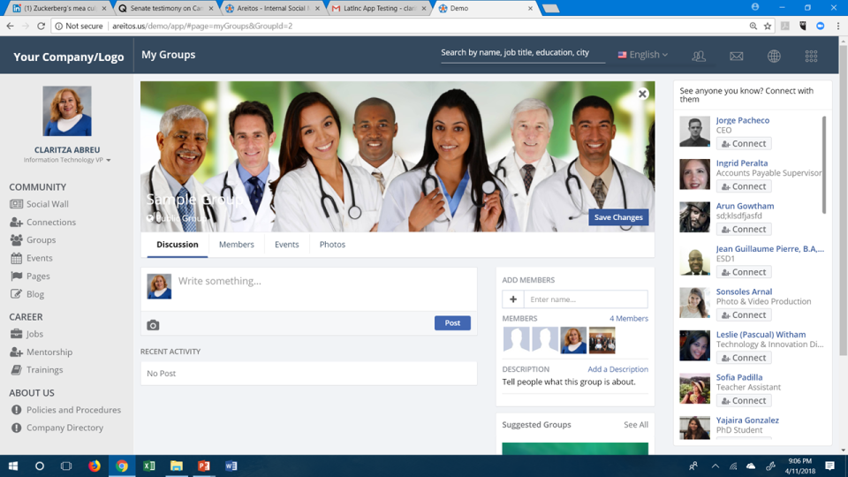Click the search by name field
This screenshot has height=477, width=848.
(522, 53)
